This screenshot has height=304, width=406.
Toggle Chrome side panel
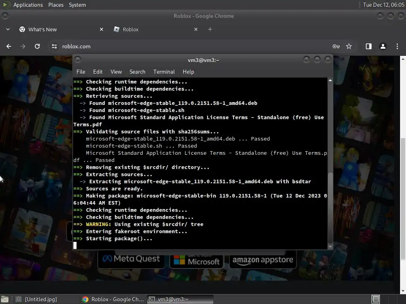tap(368, 46)
